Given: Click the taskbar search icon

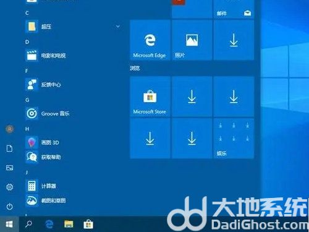Looking at the screenshot, I should coord(28,224).
